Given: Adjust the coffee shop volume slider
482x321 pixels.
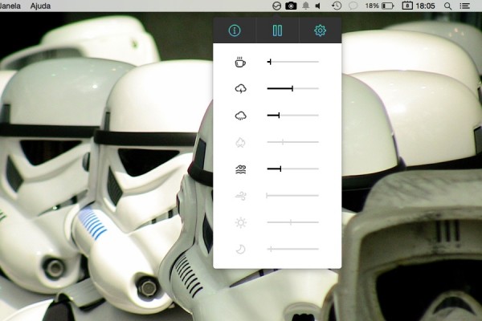Looking at the screenshot, I should click(292, 62).
